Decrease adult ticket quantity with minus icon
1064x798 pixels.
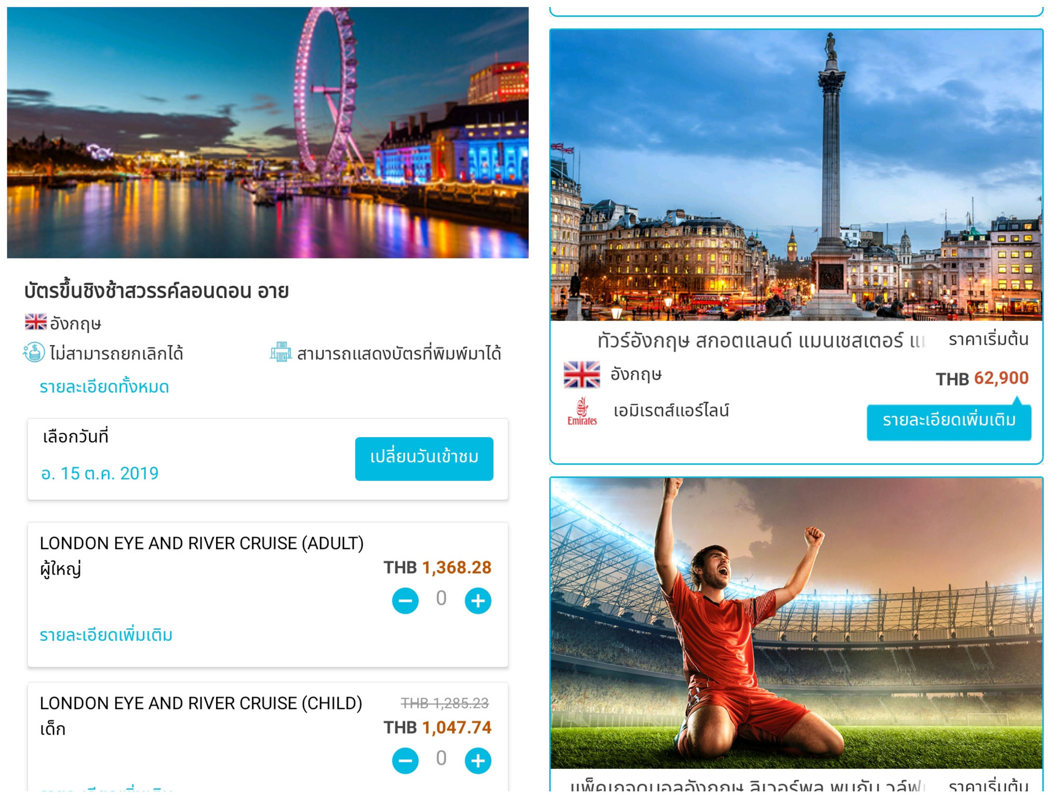tap(405, 601)
